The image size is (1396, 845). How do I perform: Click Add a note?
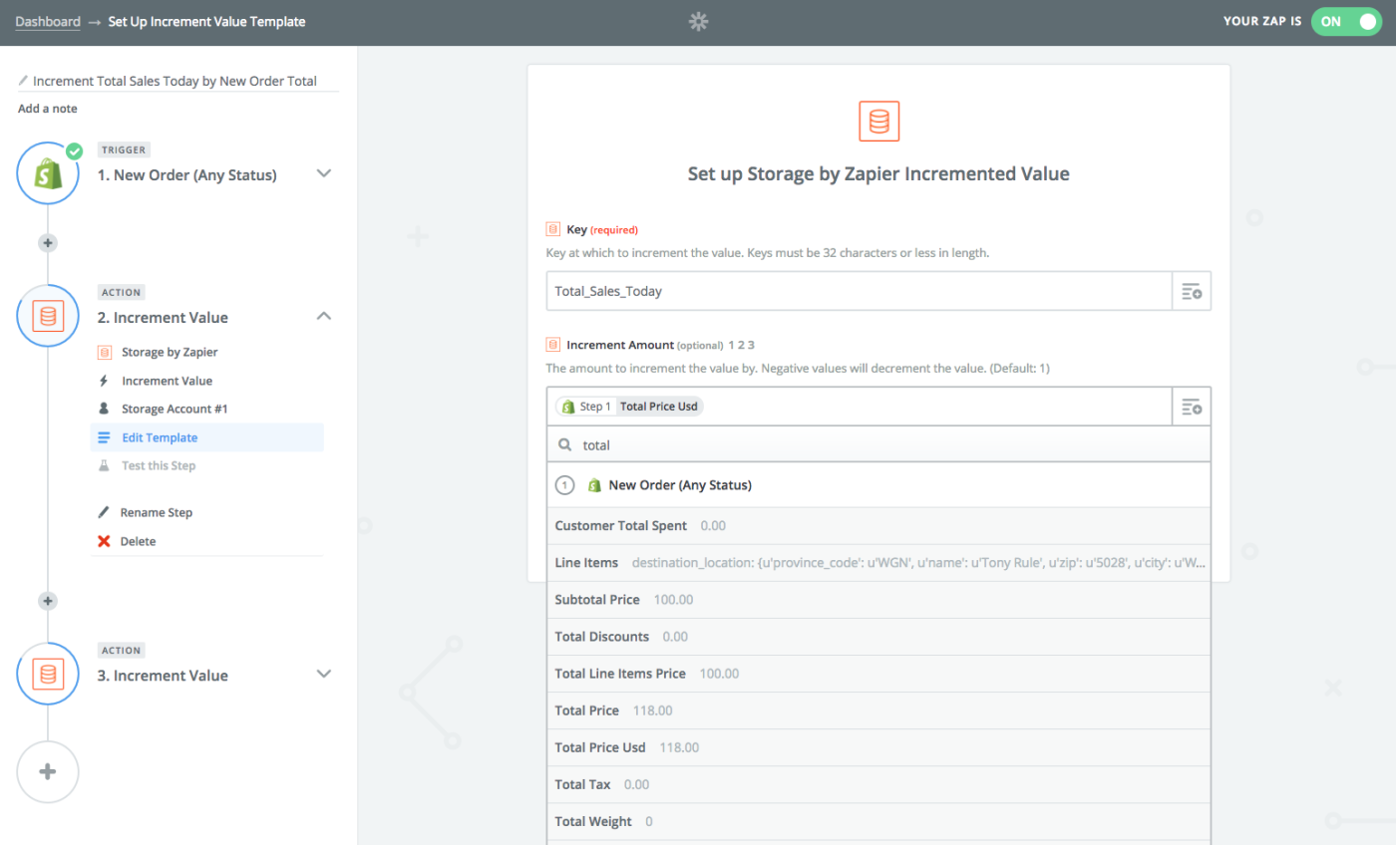point(48,109)
